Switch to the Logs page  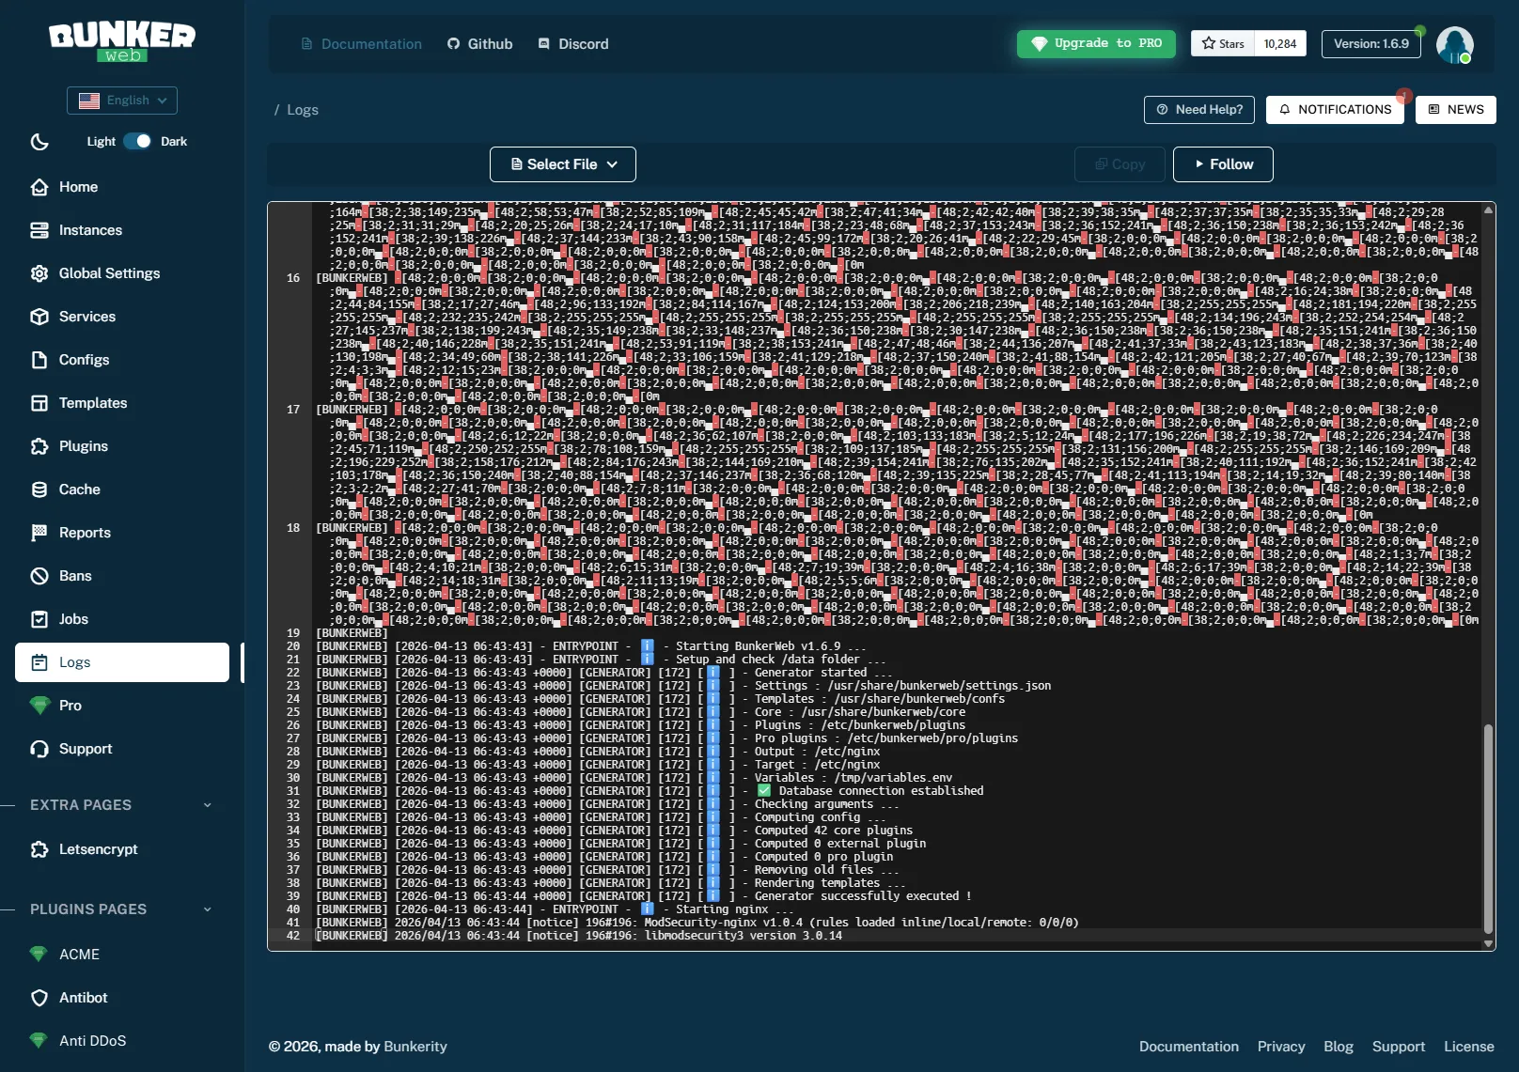point(75,661)
